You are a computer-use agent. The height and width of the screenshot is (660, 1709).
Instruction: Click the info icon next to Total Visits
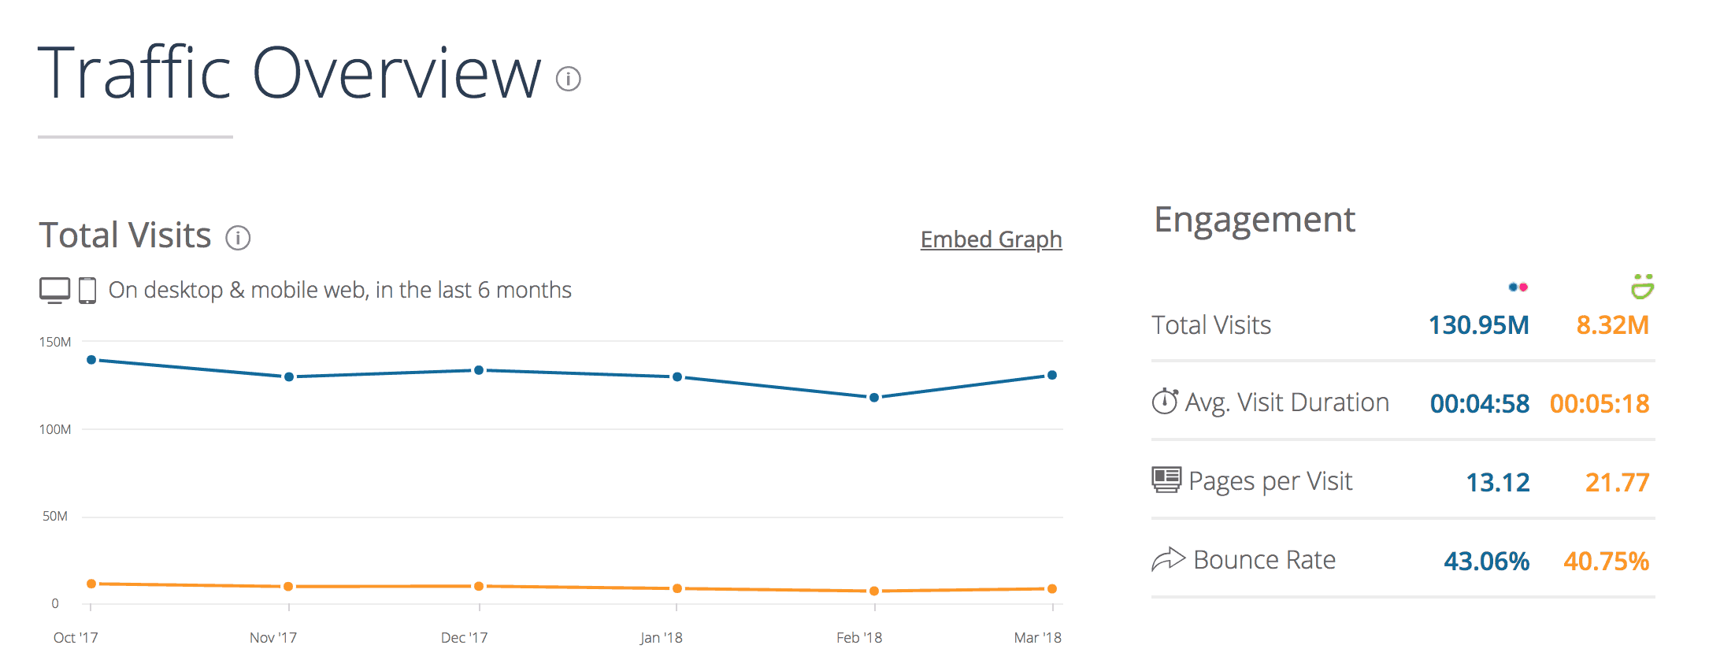[x=239, y=236]
